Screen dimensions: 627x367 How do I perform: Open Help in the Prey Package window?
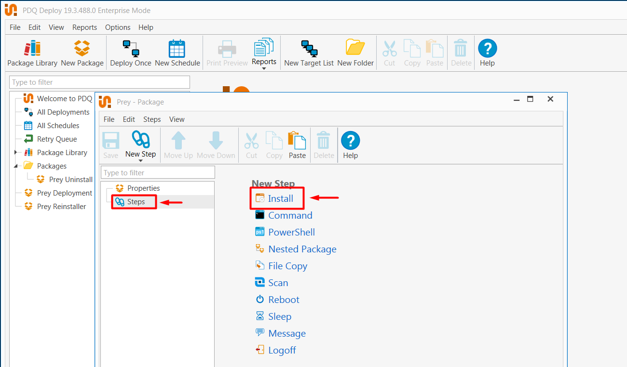(x=350, y=145)
